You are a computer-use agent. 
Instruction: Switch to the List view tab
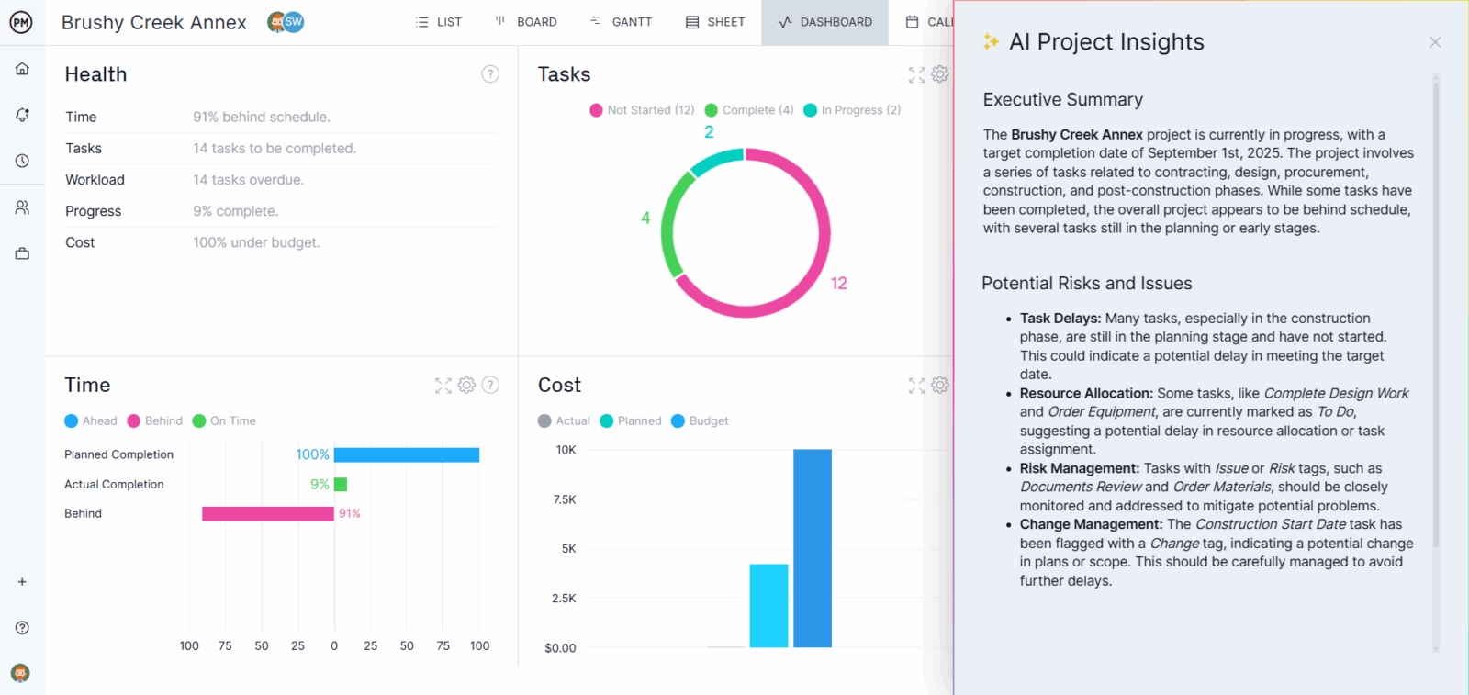[x=439, y=22]
